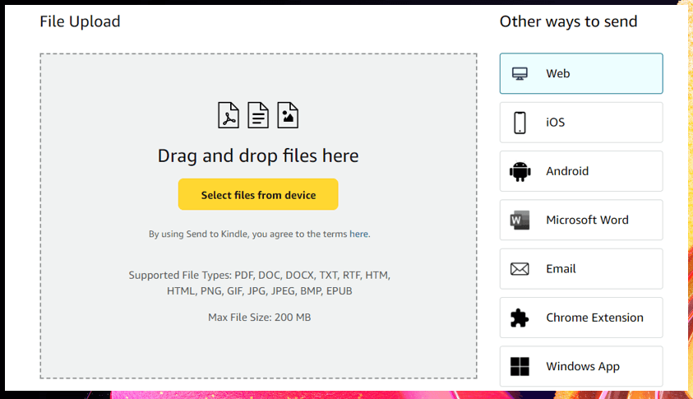This screenshot has height=399, width=693.
Task: Select the Email sending option
Action: coord(581,269)
